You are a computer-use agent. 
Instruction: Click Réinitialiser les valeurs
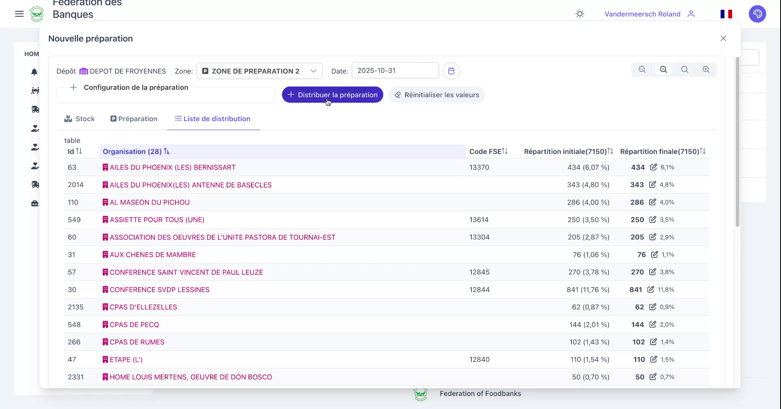pyautogui.click(x=436, y=94)
